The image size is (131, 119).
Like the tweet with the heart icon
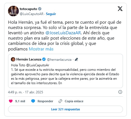coord(11,101)
